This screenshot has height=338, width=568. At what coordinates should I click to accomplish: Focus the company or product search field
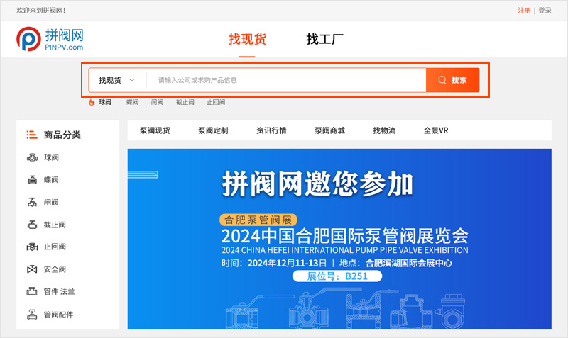point(287,80)
